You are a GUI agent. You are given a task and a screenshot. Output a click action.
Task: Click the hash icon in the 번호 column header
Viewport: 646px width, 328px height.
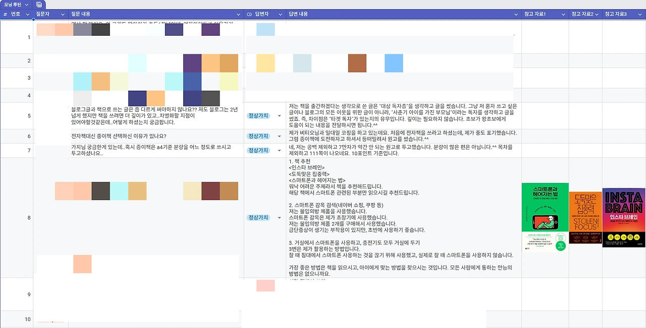tap(6, 14)
